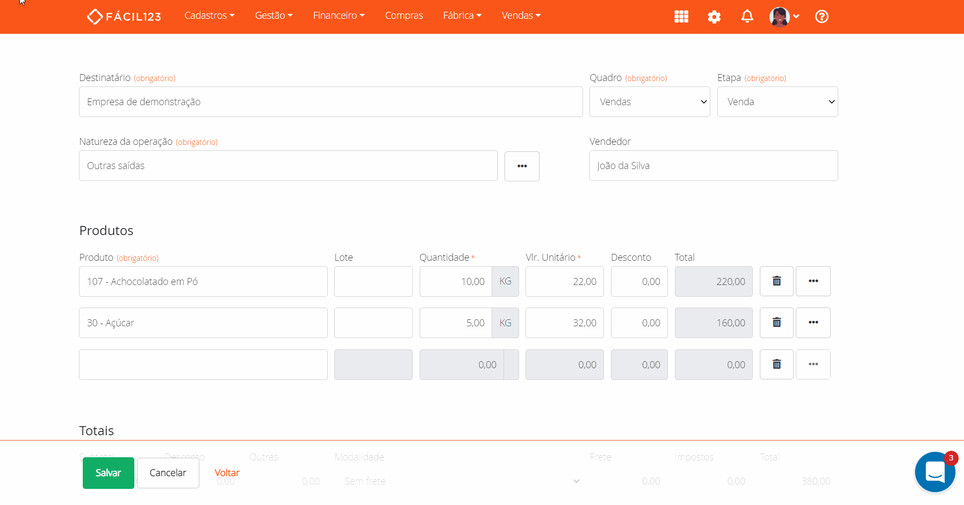
Task: Open settings gear in top bar
Action: (x=714, y=17)
